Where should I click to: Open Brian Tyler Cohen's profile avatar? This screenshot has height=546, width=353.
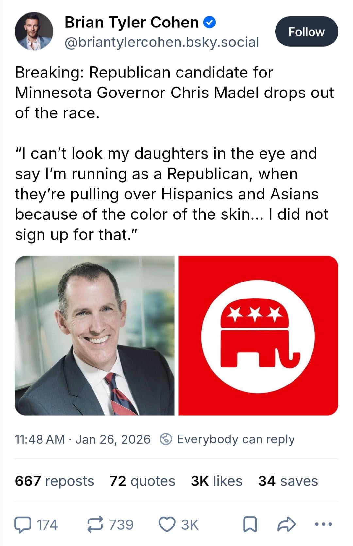pyautogui.click(x=34, y=31)
